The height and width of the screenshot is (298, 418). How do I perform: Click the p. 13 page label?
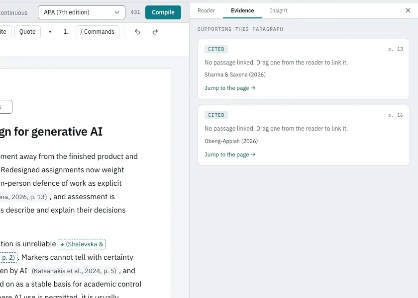tap(396, 49)
